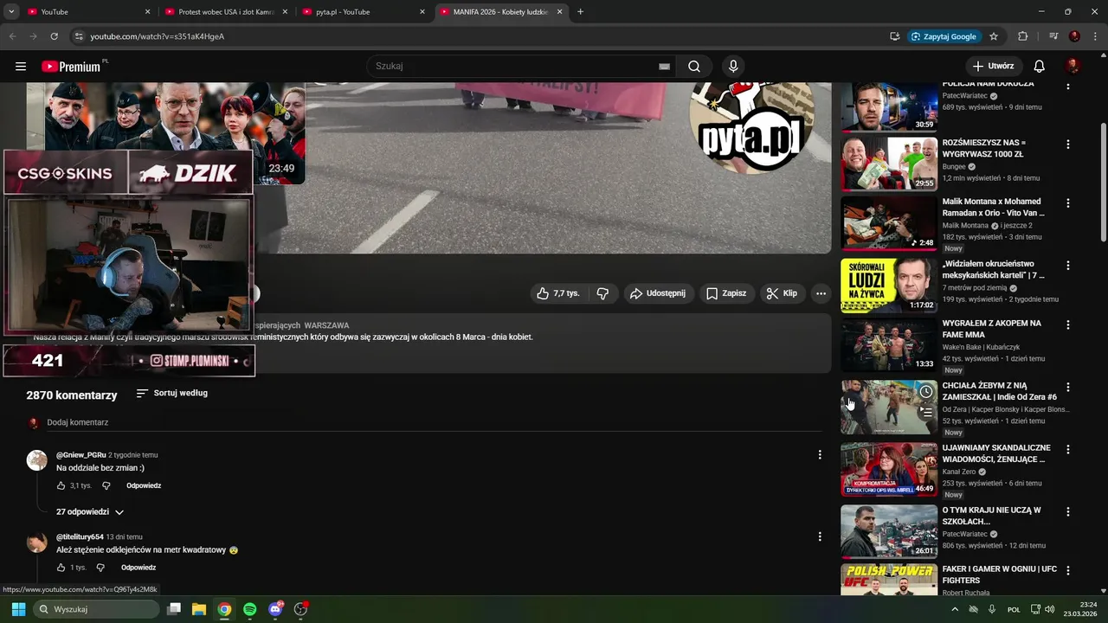The width and height of the screenshot is (1108, 623).
Task: Expand 27 odpowiedzi replies
Action: (90, 512)
